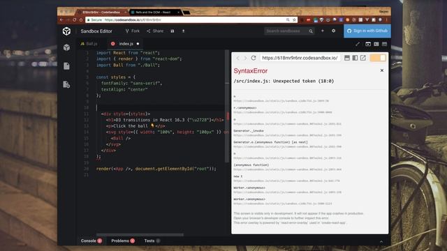Viewport: 447px width, 251px height.
Task: Click the search magnifier icon
Action: (311, 31)
